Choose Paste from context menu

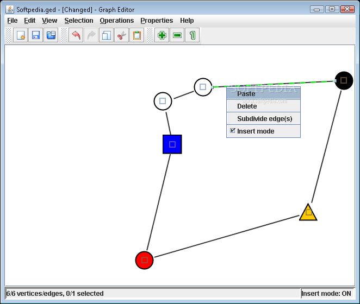point(263,93)
